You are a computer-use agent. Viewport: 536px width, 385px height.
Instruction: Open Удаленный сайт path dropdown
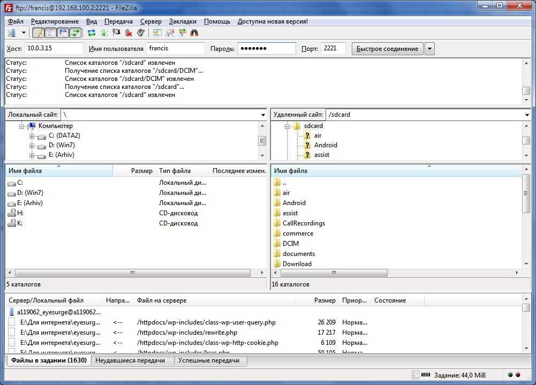tap(527, 115)
